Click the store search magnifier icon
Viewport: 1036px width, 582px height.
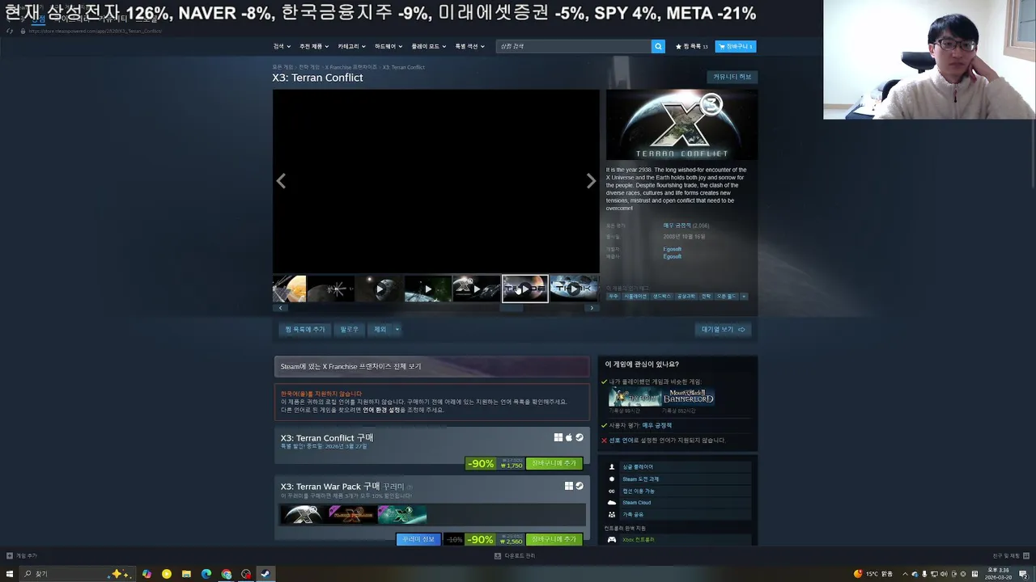click(658, 47)
